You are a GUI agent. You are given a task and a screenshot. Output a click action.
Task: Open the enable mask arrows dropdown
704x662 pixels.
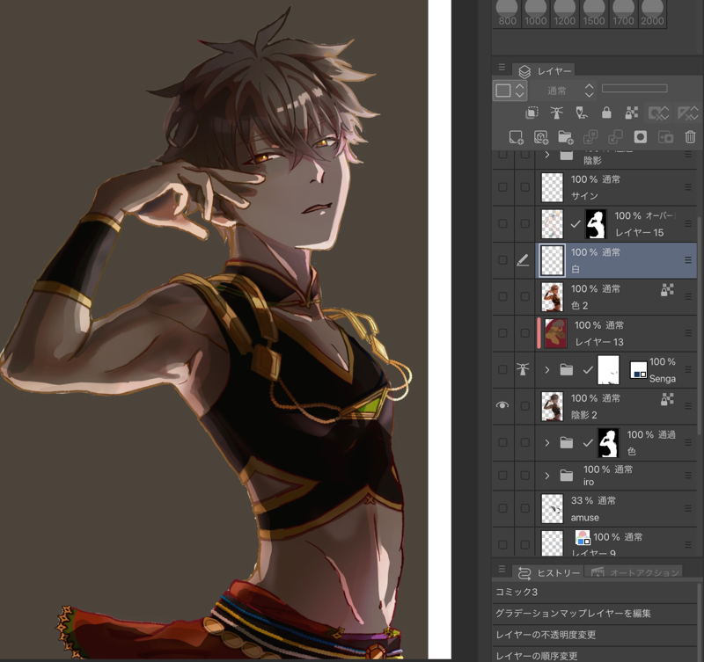pyautogui.click(x=664, y=113)
